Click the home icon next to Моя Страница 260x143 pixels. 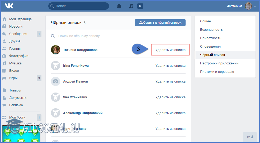[4, 19]
